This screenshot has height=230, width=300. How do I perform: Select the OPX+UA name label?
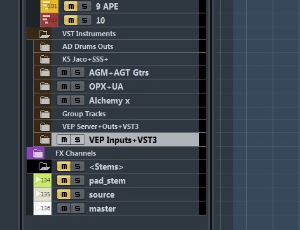[x=106, y=86]
